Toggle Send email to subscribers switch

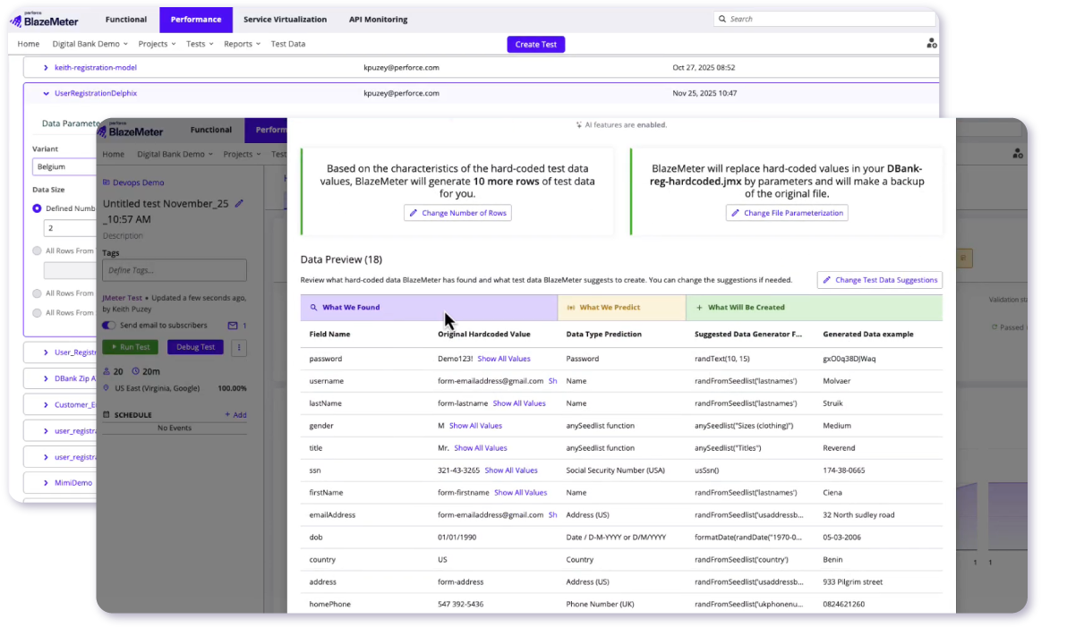point(109,326)
